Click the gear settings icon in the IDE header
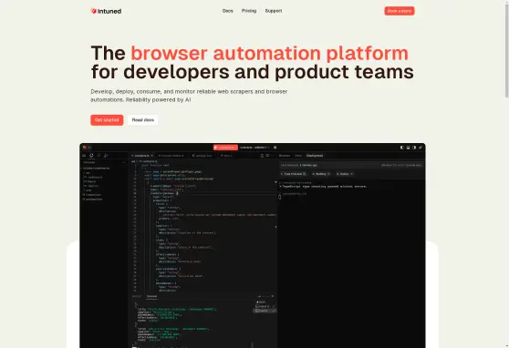Image resolution: width=509 pixels, height=348 pixels. [275, 148]
